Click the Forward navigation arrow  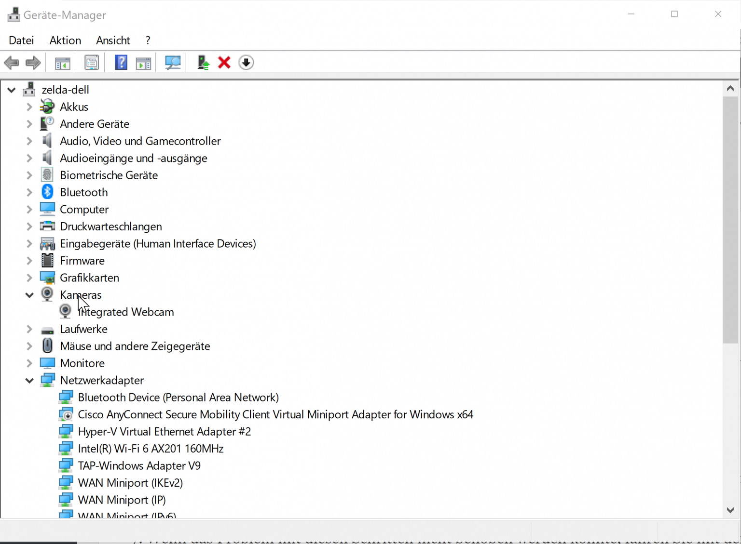33,62
